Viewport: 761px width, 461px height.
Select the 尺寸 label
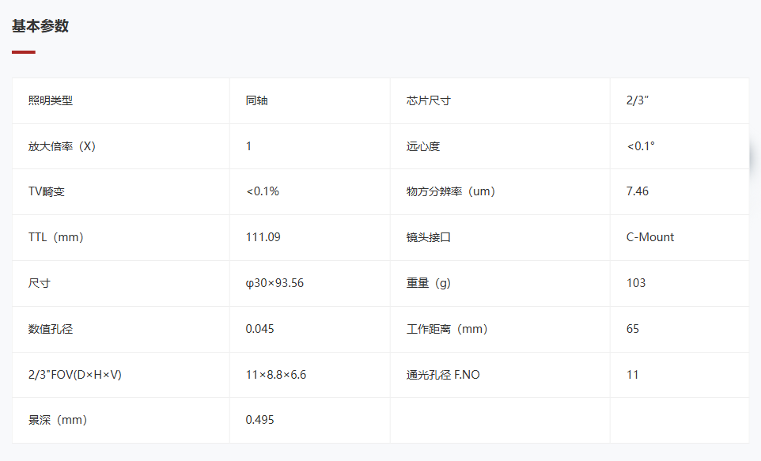coord(40,283)
